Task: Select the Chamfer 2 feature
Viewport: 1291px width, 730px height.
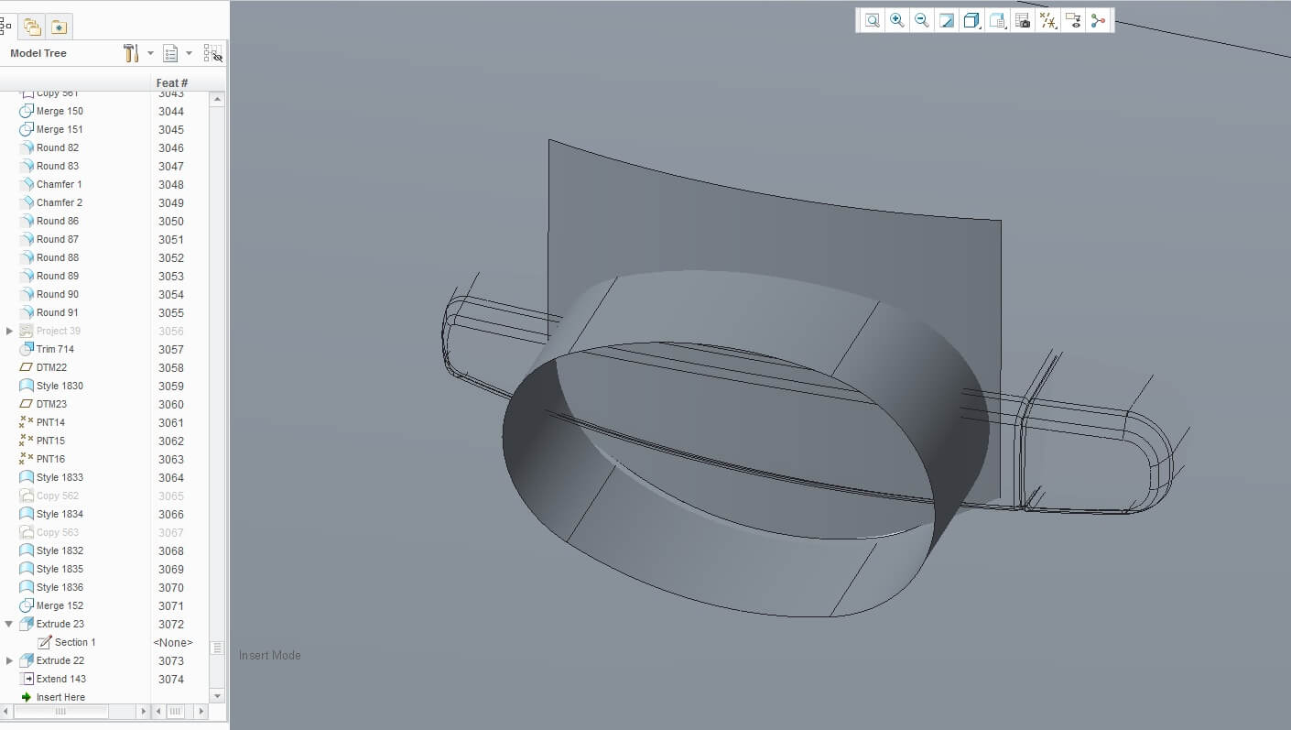Action: click(x=59, y=202)
